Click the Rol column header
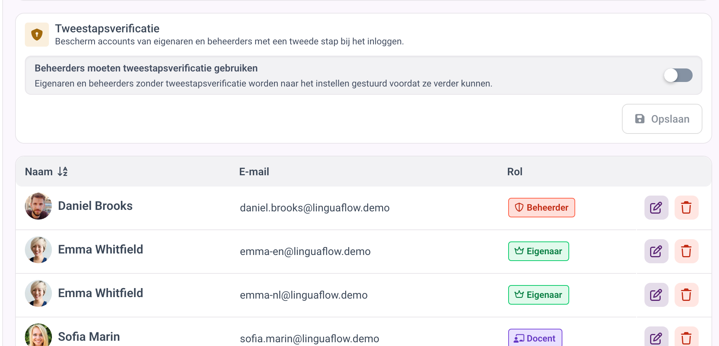Viewport: 719px width, 346px height. tap(515, 171)
